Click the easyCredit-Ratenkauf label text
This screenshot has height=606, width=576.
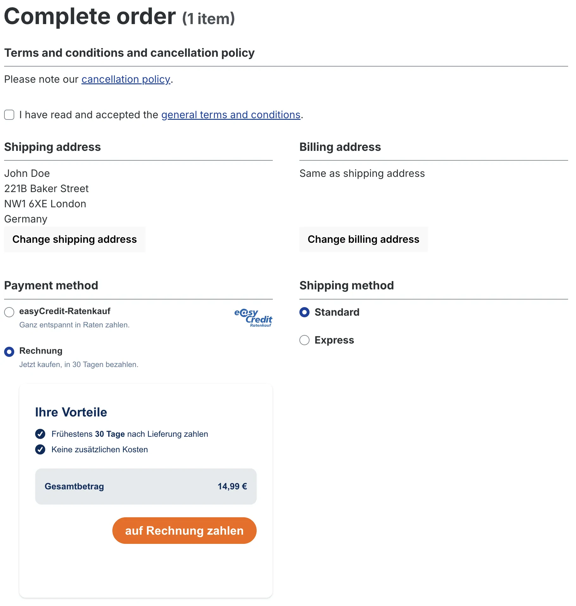65,311
